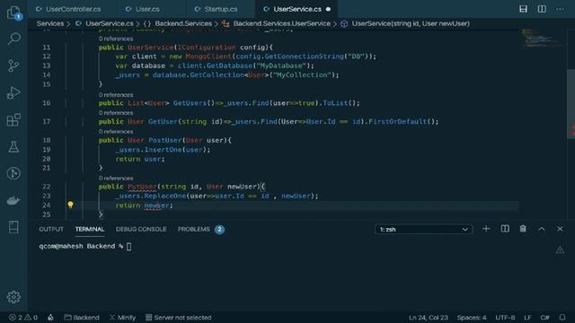This screenshot has height=323, width=575.
Task: Close the terminal panel
Action: [x=560, y=229]
